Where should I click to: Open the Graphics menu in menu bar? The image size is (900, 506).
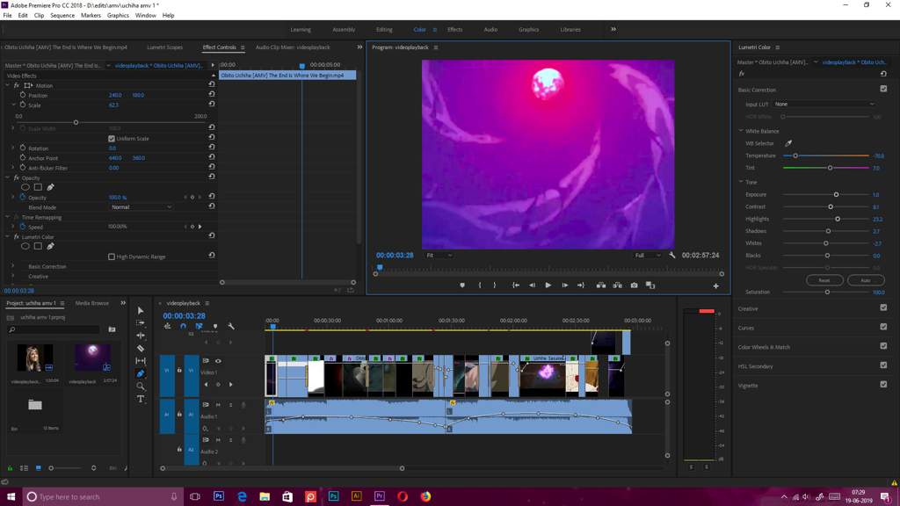click(x=118, y=16)
